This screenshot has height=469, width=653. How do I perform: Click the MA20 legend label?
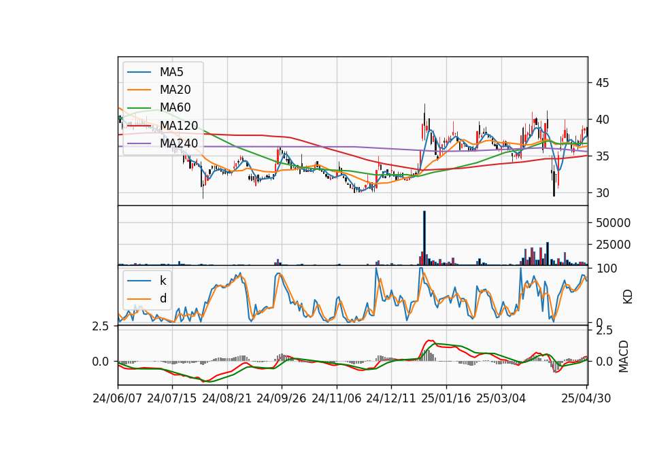tap(175, 90)
